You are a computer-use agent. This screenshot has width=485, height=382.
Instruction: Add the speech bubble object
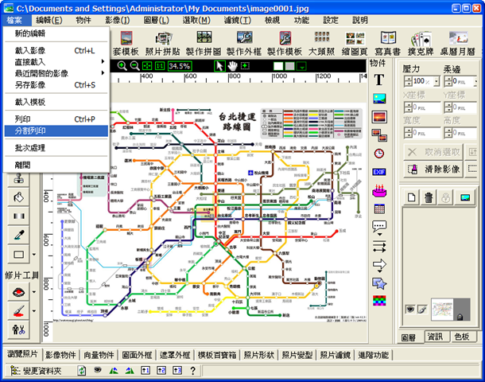[x=379, y=228]
